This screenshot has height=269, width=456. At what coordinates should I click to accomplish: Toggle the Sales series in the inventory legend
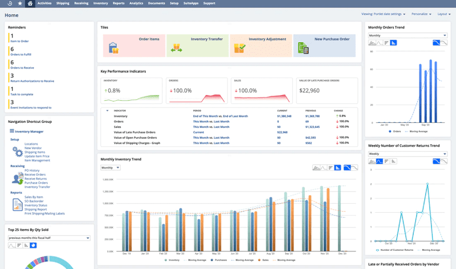tap(263, 260)
